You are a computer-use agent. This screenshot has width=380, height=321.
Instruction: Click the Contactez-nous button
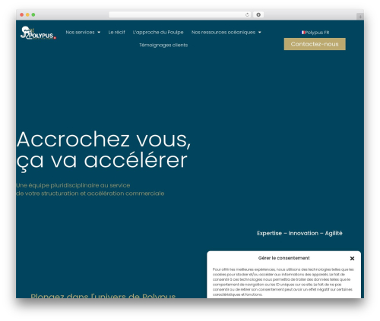(315, 44)
